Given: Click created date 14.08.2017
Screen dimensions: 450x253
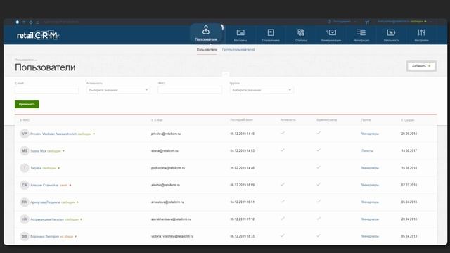Looking at the screenshot, I should (x=409, y=150).
